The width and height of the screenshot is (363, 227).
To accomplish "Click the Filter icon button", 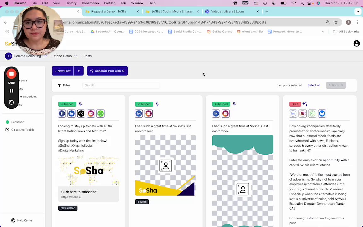I will pyautogui.click(x=64, y=85).
